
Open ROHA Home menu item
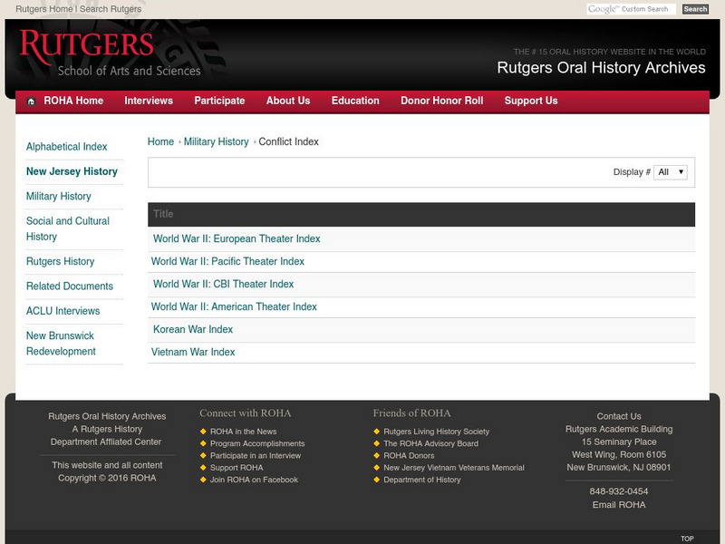[73, 101]
